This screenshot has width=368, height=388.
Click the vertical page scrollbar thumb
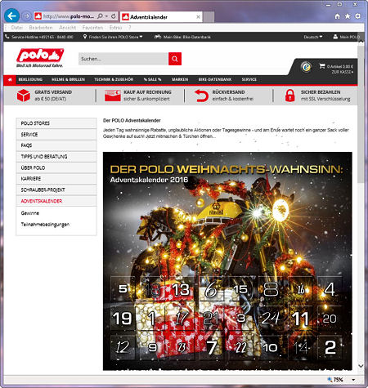361,114
